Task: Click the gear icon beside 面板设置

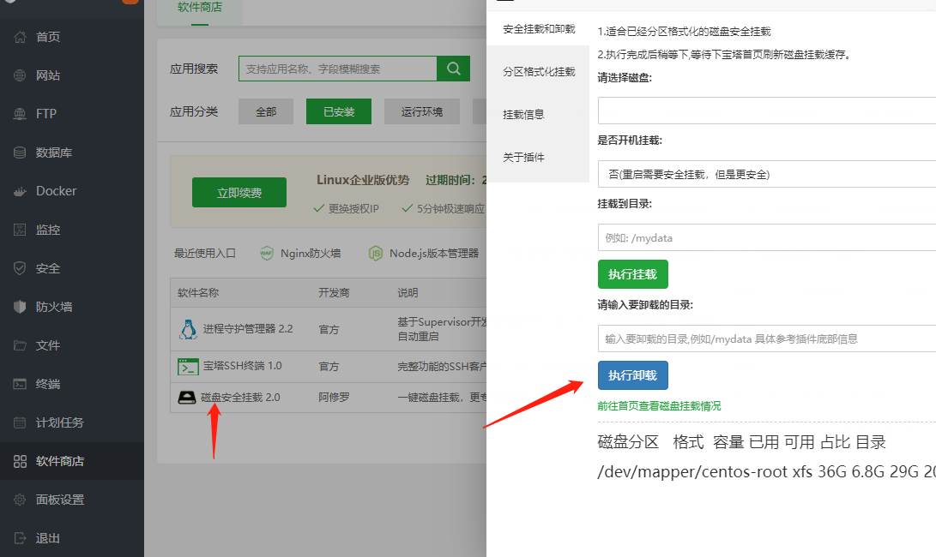Action: (x=20, y=500)
